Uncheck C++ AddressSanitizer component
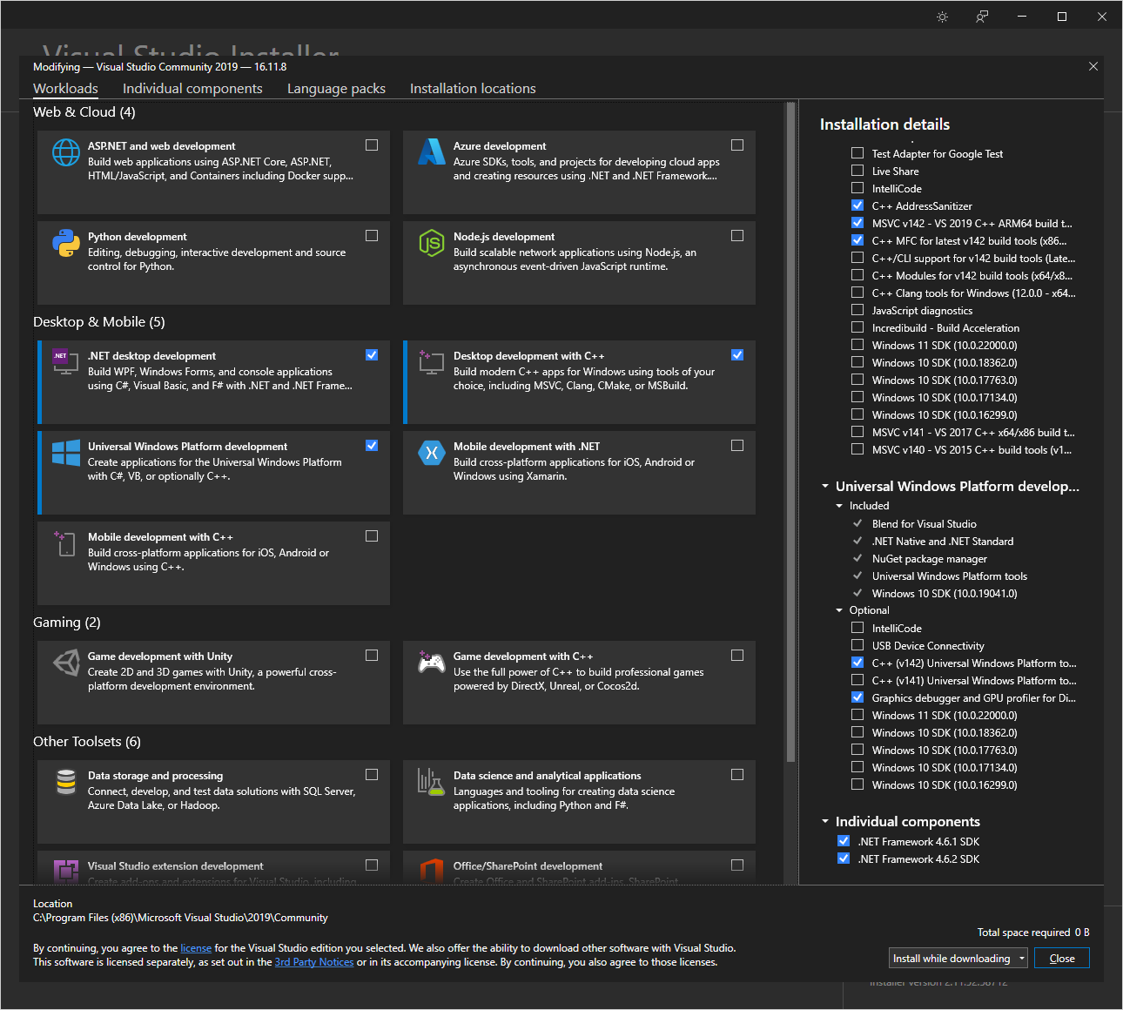 click(x=857, y=205)
